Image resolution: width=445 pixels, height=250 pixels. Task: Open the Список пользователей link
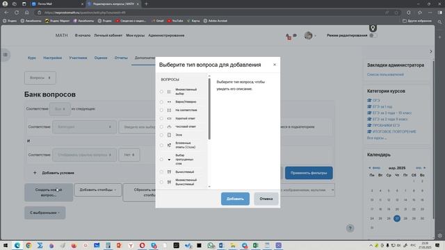tap(385, 74)
